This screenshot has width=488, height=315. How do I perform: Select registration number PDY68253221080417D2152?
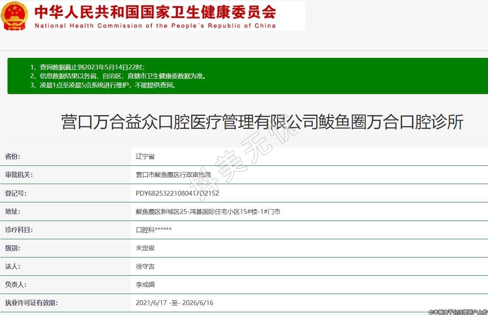177,193
